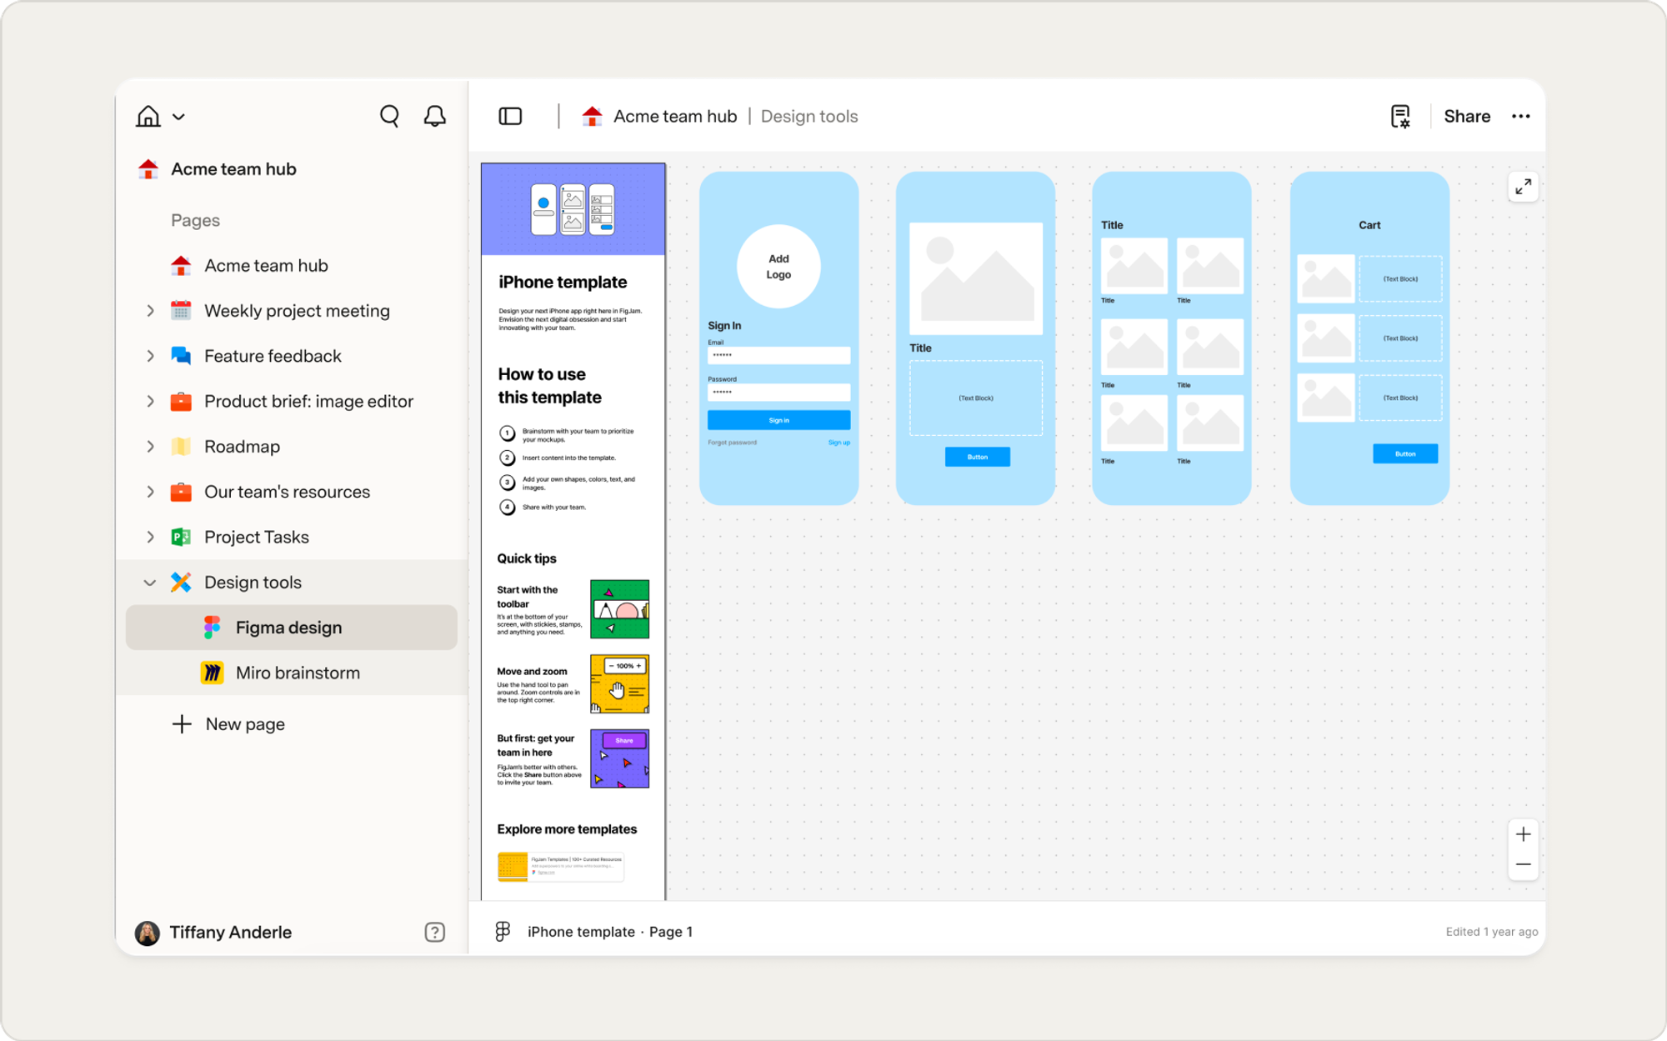Toggle the sidebar panel icon
This screenshot has width=1667, height=1041.
[x=510, y=116]
